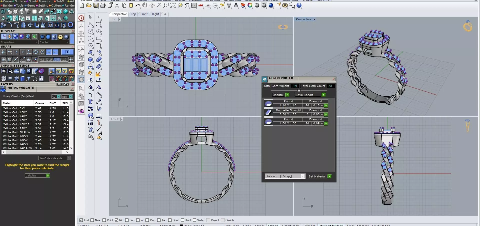Select the Circle tool in side toolbar
Screen dimensions: 480x226
[90, 31]
